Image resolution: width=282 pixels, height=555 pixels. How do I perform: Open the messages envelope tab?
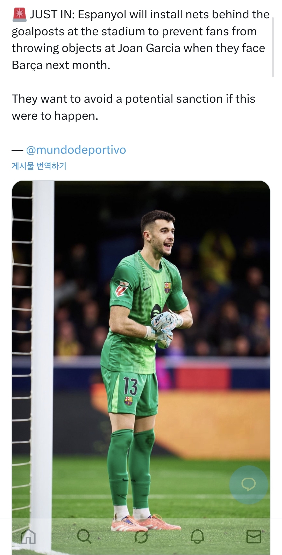[254, 537]
